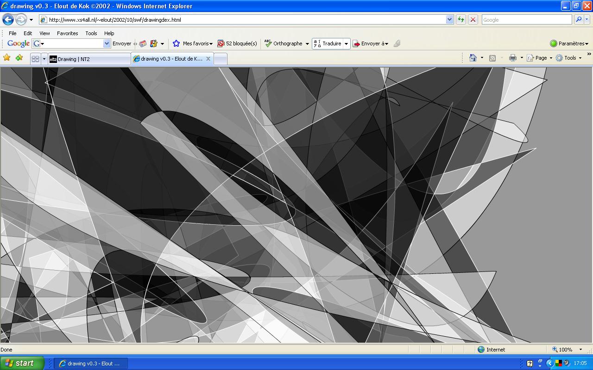593x370 pixels.
Task: Open the Mes favoris bookmarks menu
Action: point(192,43)
